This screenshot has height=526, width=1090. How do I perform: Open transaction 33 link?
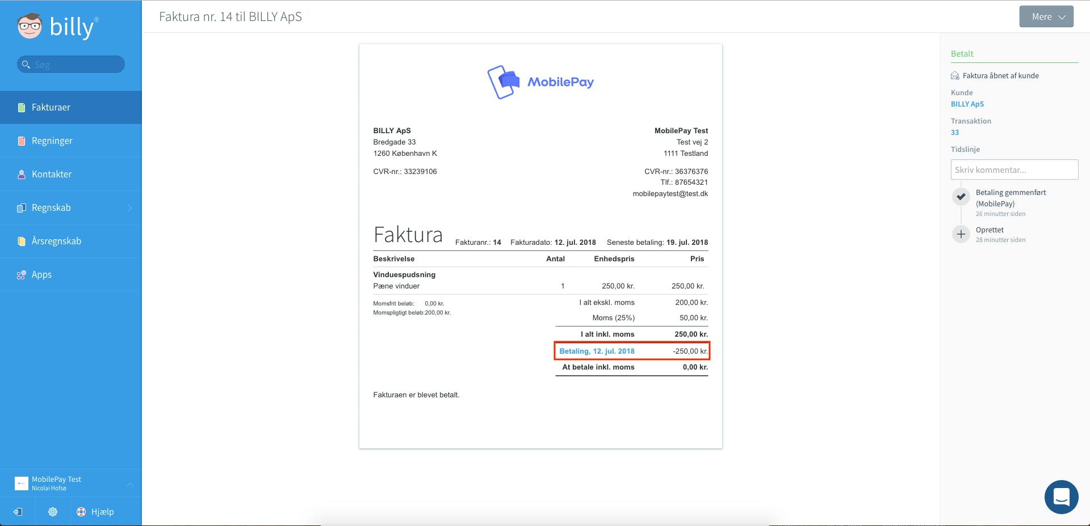click(955, 133)
